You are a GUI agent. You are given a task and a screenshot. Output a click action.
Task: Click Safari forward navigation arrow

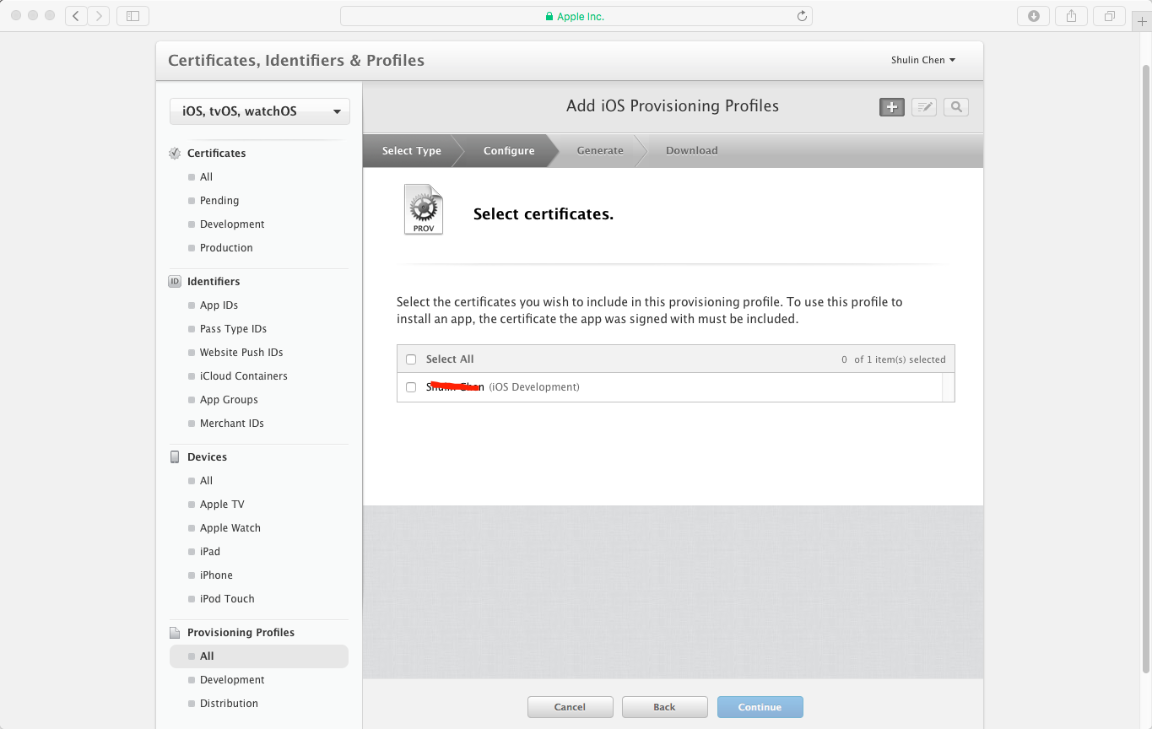(99, 15)
